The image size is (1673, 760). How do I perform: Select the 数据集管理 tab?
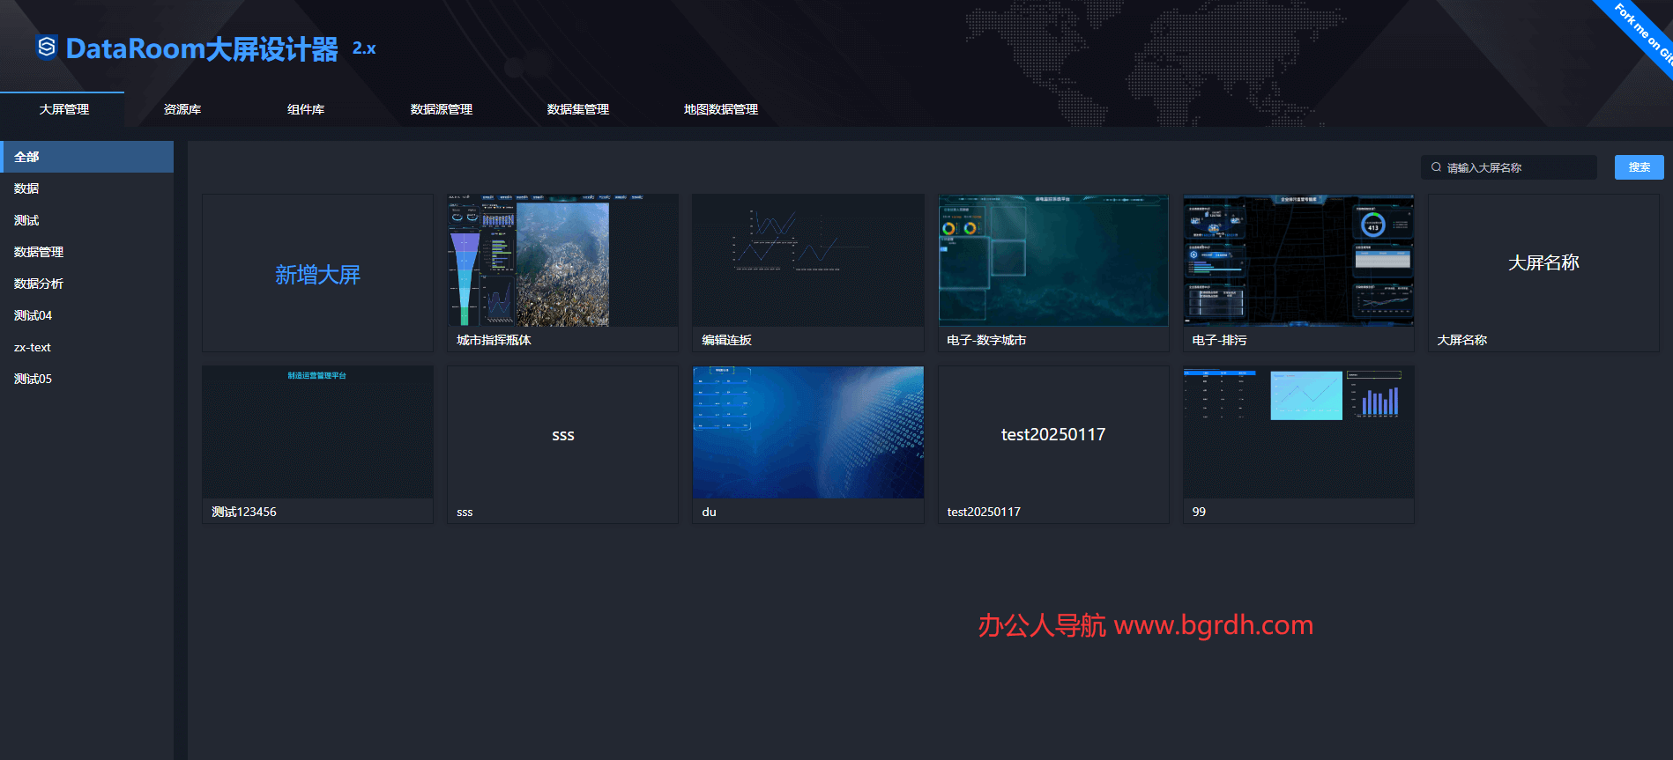tap(577, 109)
